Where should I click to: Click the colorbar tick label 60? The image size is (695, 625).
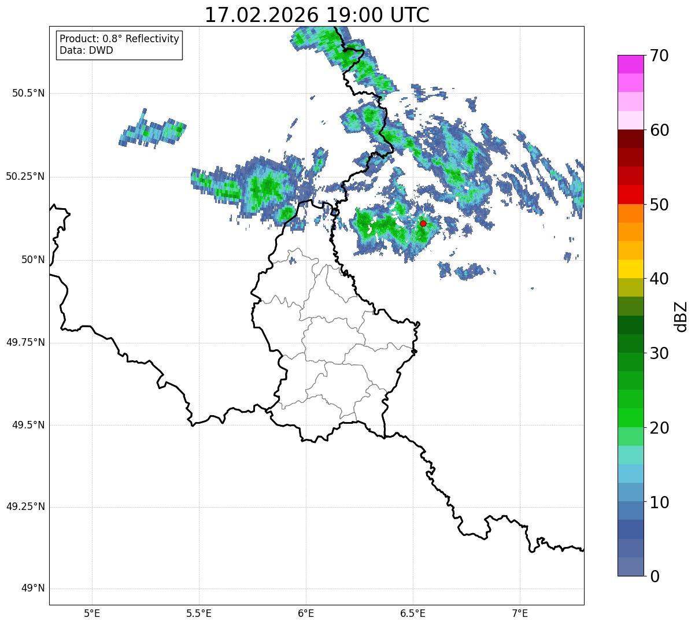click(x=659, y=130)
